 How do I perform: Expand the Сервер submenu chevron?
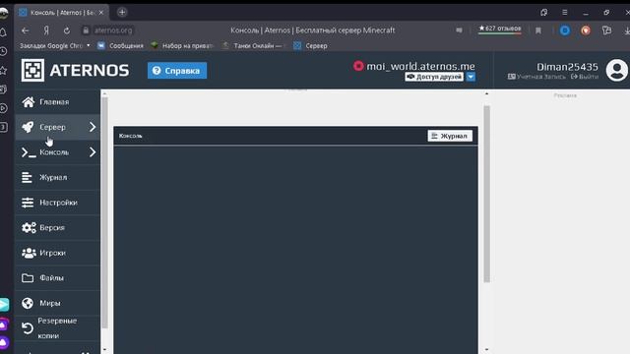pos(93,127)
